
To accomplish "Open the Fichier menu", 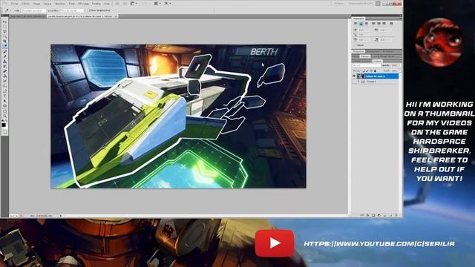I will pyautogui.click(x=14, y=3).
